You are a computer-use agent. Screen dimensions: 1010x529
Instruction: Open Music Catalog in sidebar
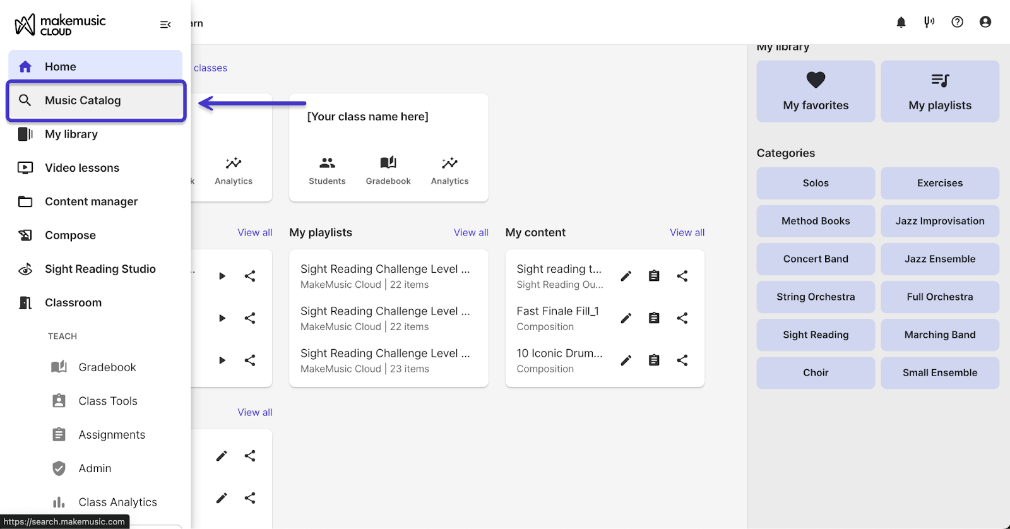pyautogui.click(x=96, y=100)
